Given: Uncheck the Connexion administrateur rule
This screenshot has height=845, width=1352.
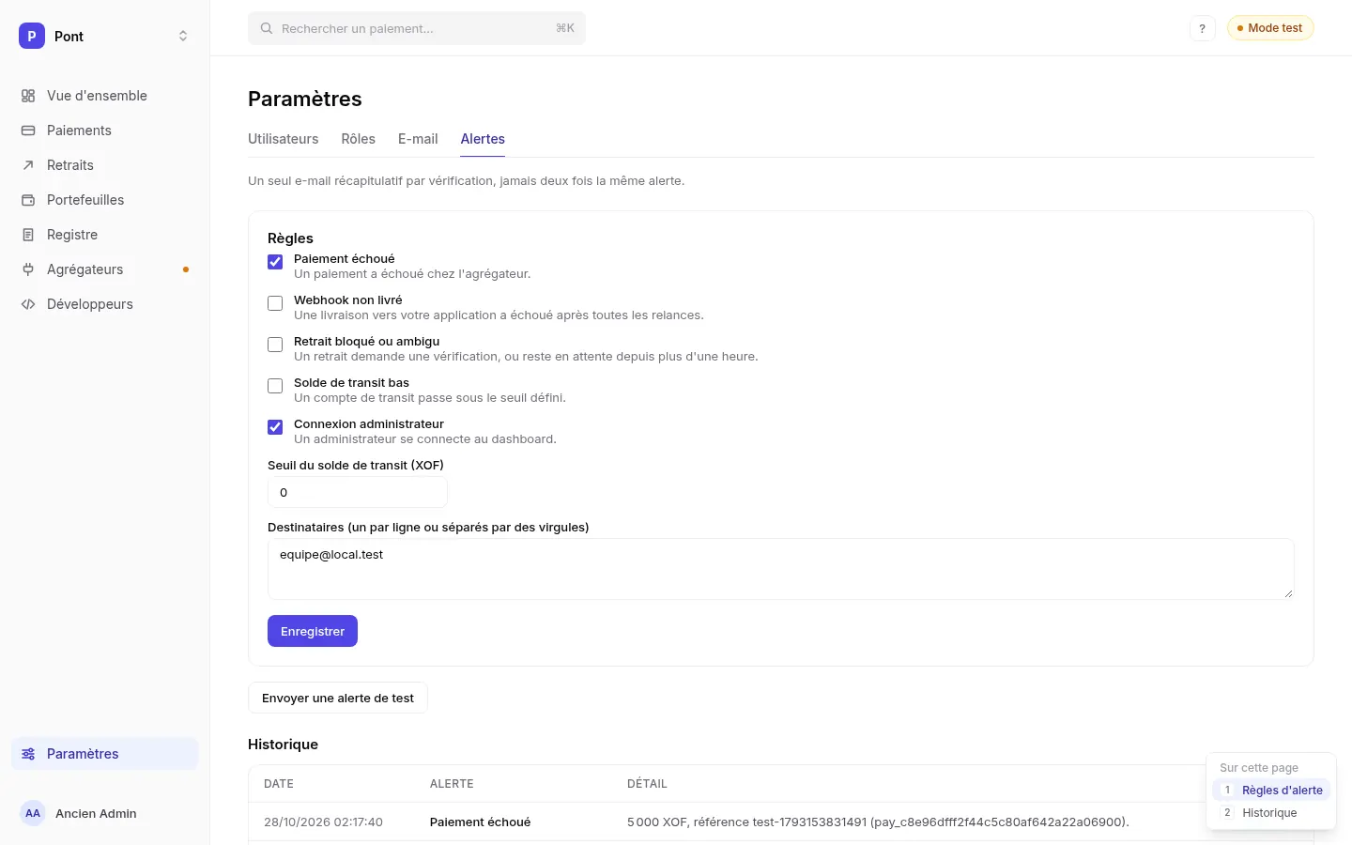Looking at the screenshot, I should [x=275, y=427].
